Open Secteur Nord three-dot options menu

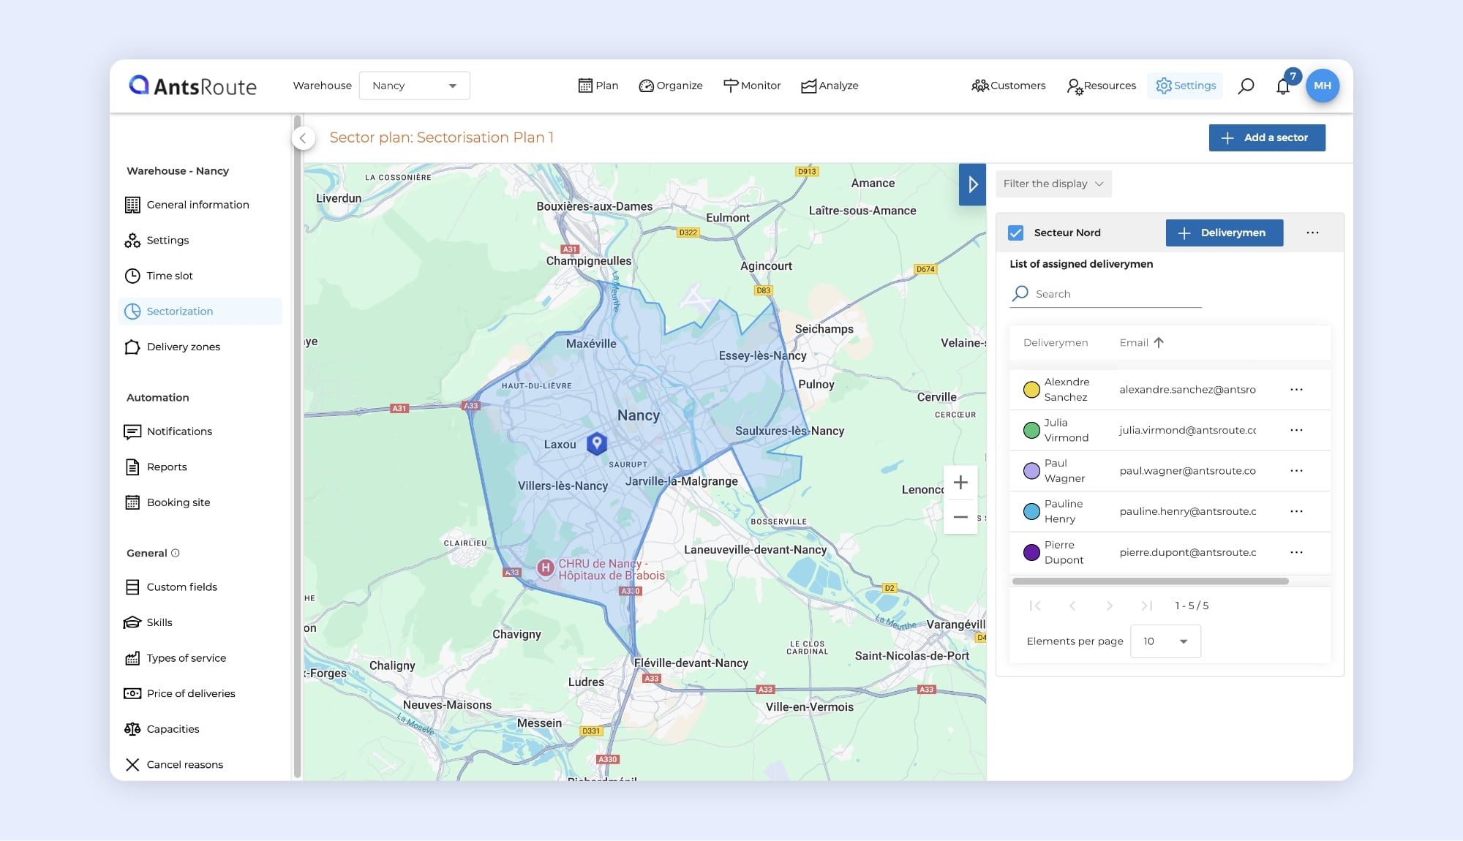pos(1312,233)
